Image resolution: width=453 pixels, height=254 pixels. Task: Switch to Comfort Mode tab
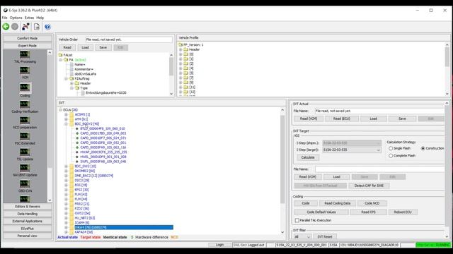[x=28, y=38]
